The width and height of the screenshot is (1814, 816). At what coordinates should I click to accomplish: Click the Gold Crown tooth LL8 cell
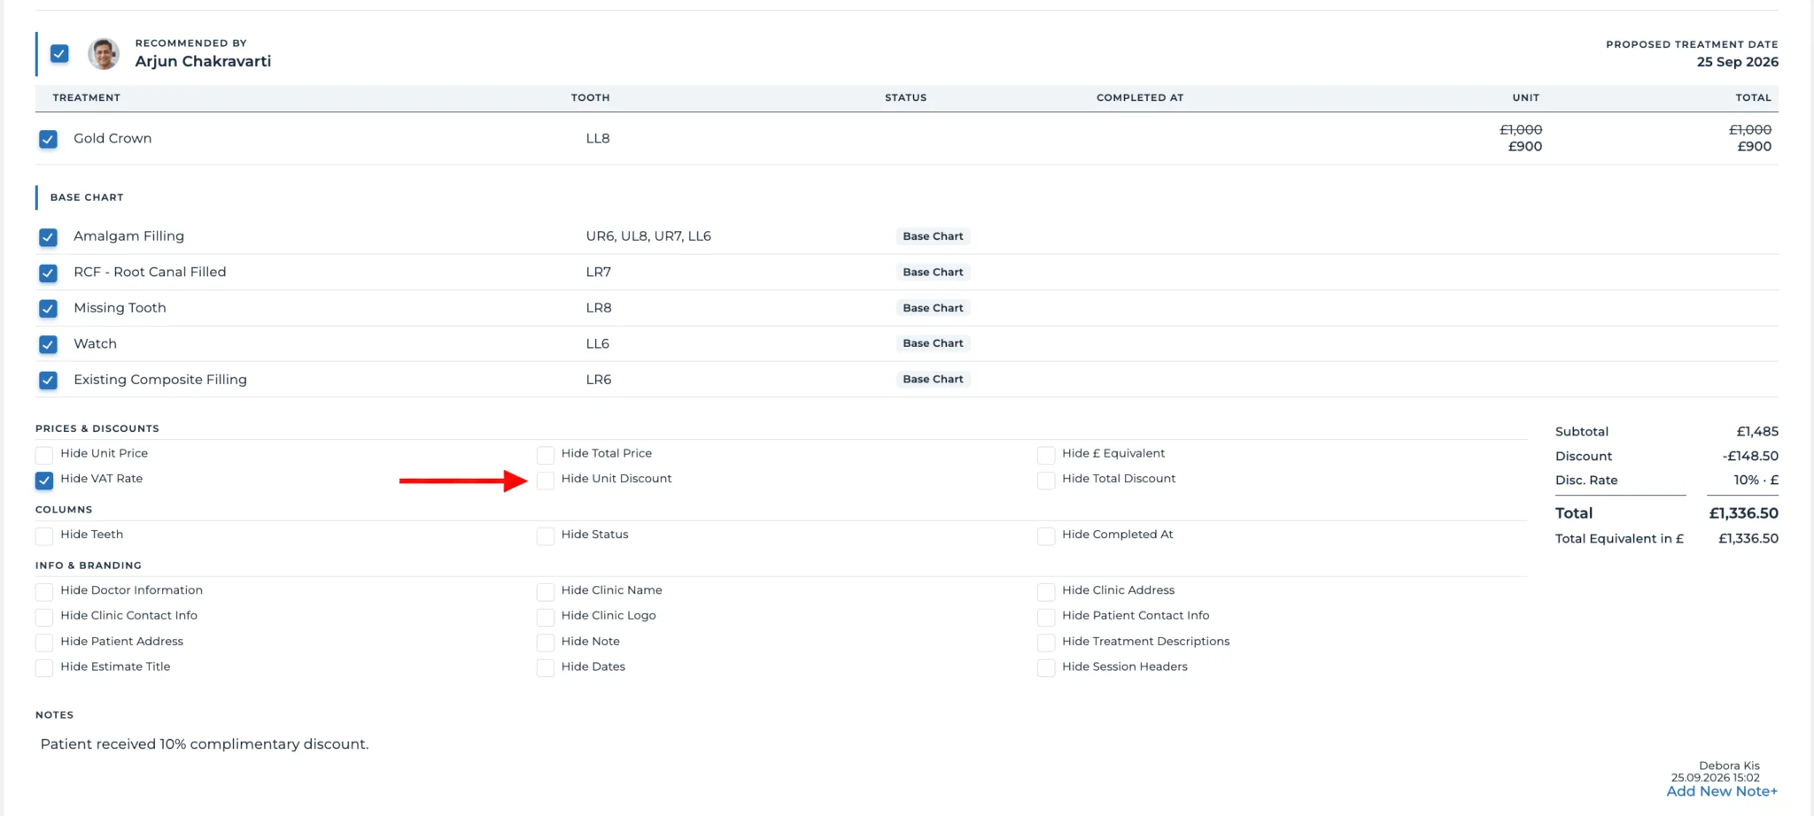tap(598, 139)
